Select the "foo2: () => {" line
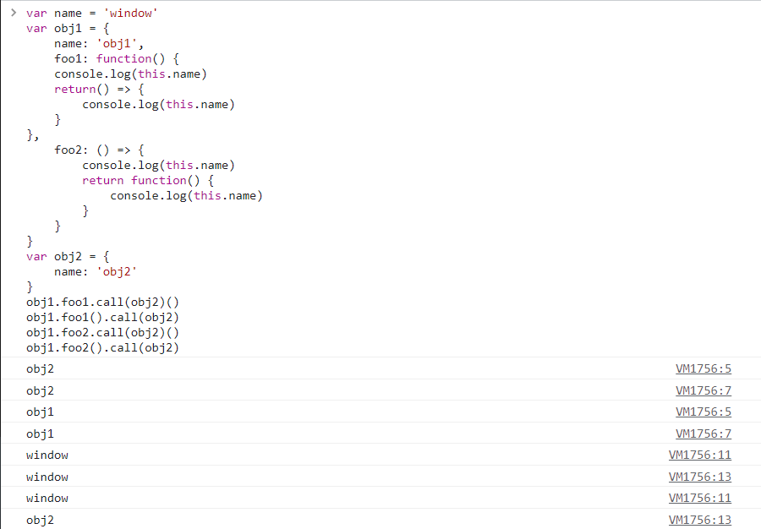 coord(99,150)
